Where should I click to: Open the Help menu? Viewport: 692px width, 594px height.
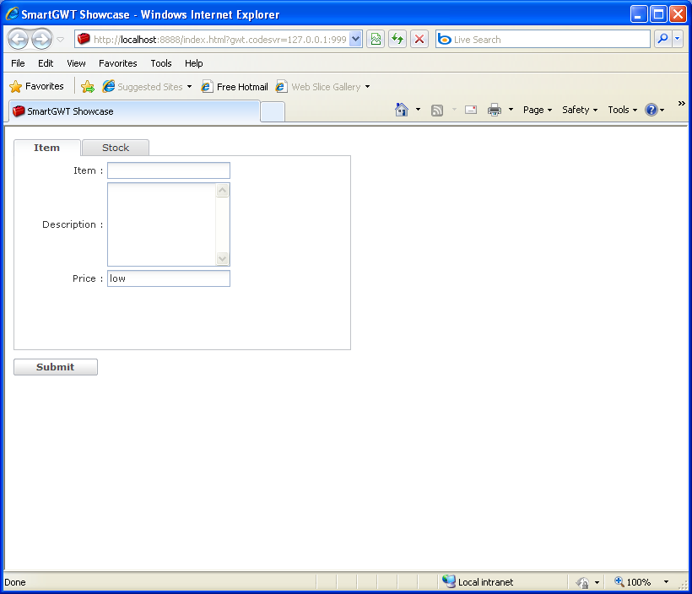click(193, 63)
